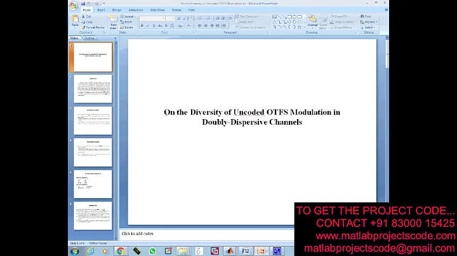
Task: Cut the selection
Action: pos(86,16)
